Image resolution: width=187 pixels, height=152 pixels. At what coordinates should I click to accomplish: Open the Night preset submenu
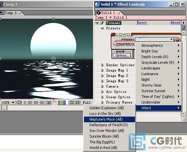tap(159, 80)
